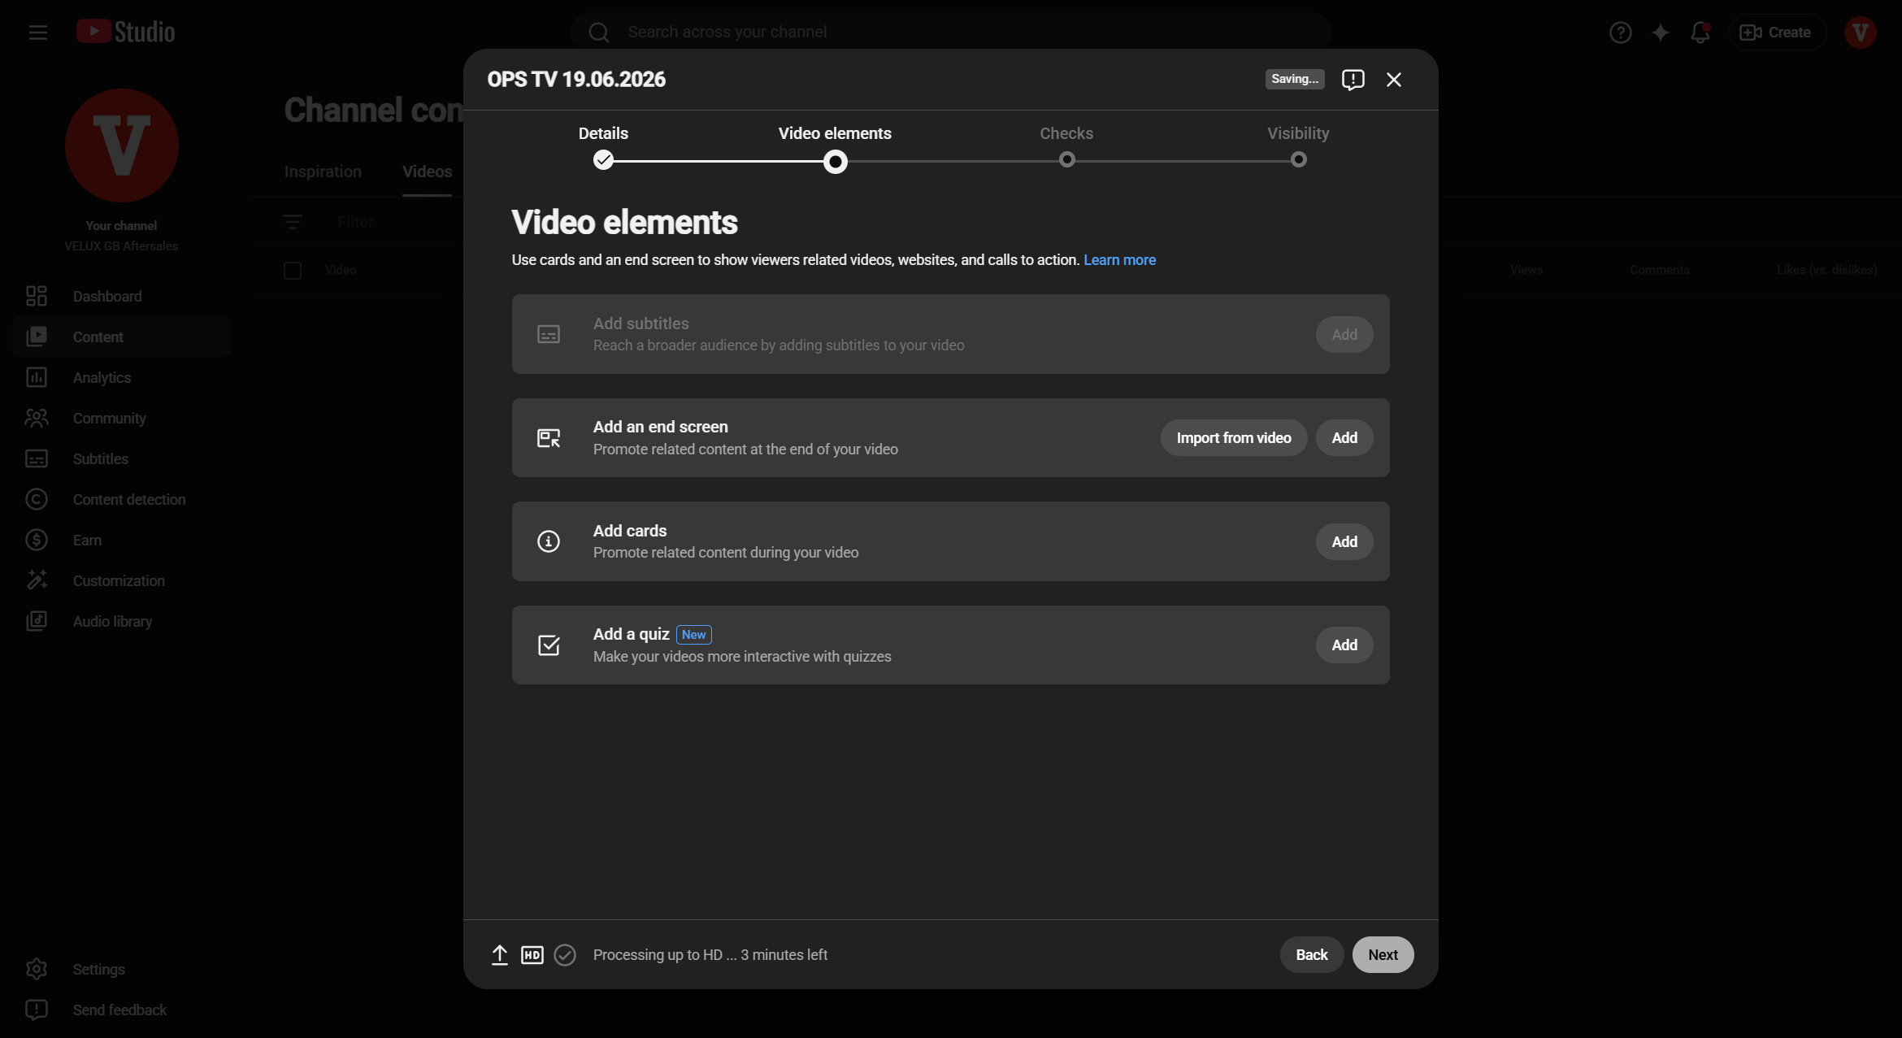Send feedback via the dialog feedback icon
This screenshot has height=1038, width=1902.
(x=1353, y=80)
